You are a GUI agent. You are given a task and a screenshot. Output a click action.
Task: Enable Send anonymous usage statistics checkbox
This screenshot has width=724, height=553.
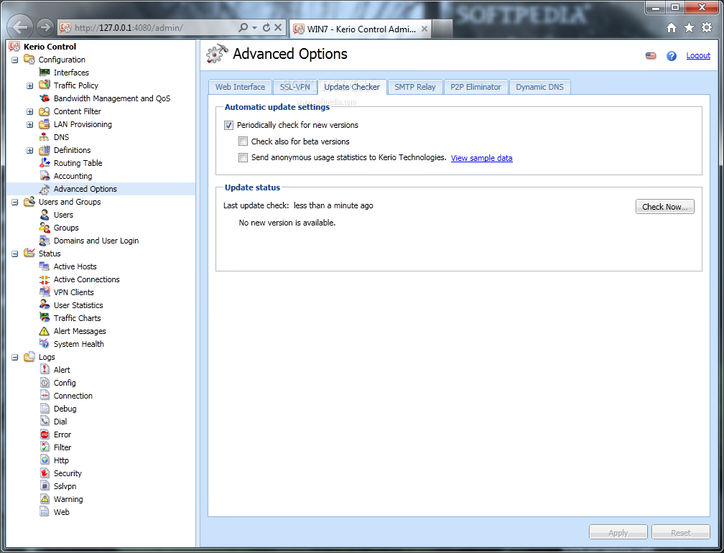243,158
